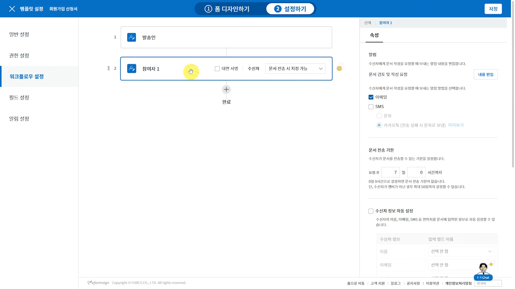Expand the 이름 input field dropdown
Viewport: 515px width, 289px height.
click(461, 252)
